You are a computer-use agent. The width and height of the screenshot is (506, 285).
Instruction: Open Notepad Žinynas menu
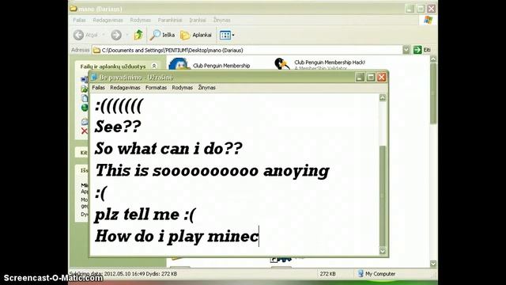pyautogui.click(x=207, y=88)
